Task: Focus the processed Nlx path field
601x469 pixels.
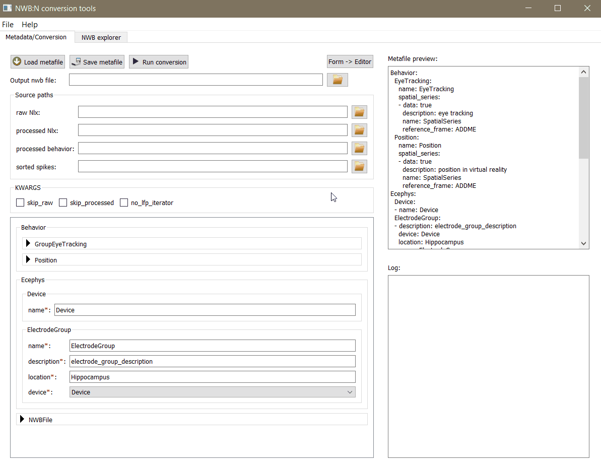Action: coord(213,130)
